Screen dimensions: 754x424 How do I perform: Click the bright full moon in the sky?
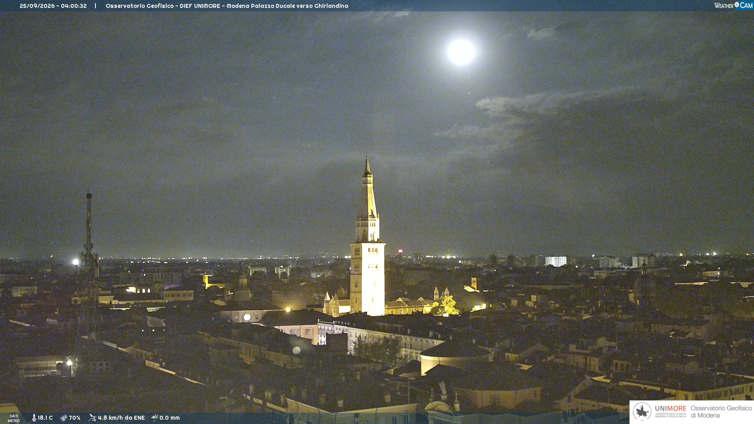coord(461,52)
